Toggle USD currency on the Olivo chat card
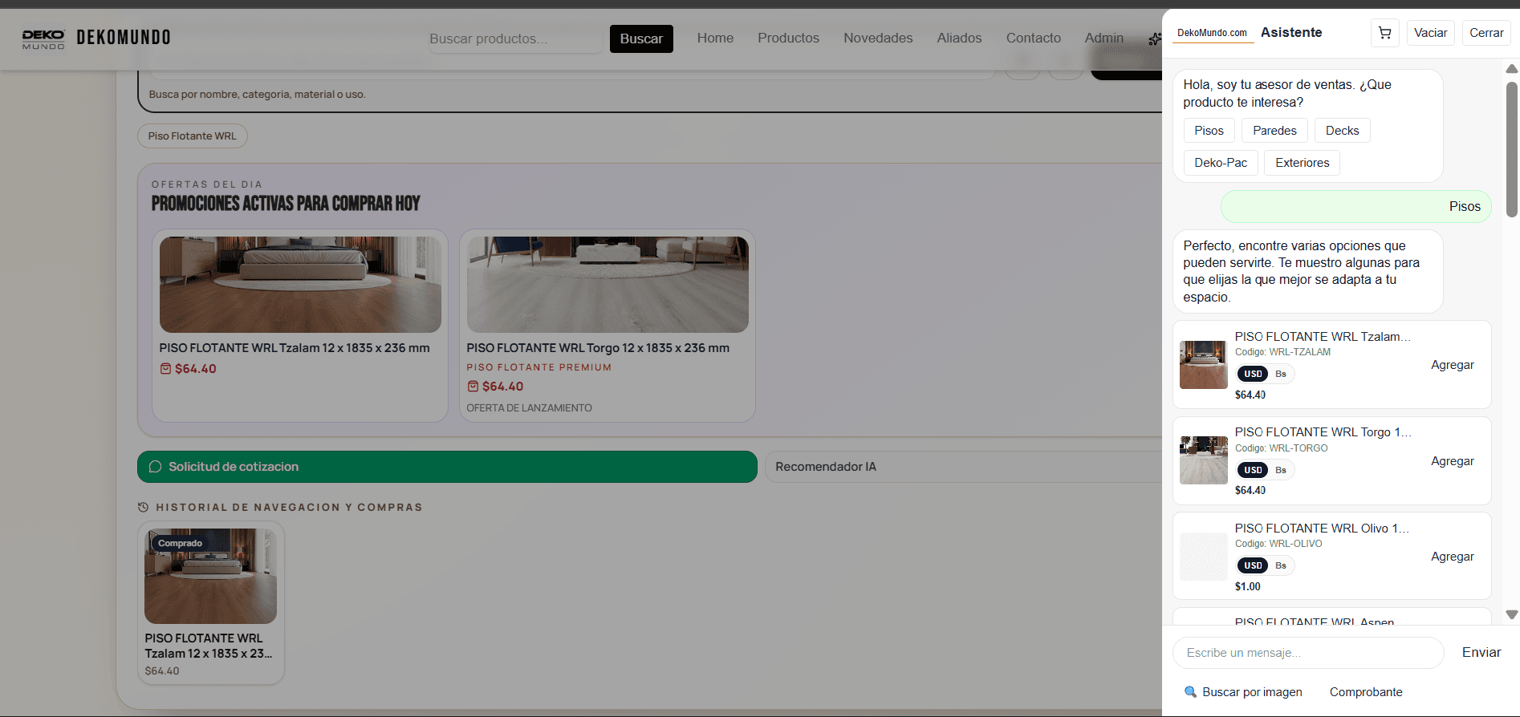The width and height of the screenshot is (1520, 717). click(1253, 565)
